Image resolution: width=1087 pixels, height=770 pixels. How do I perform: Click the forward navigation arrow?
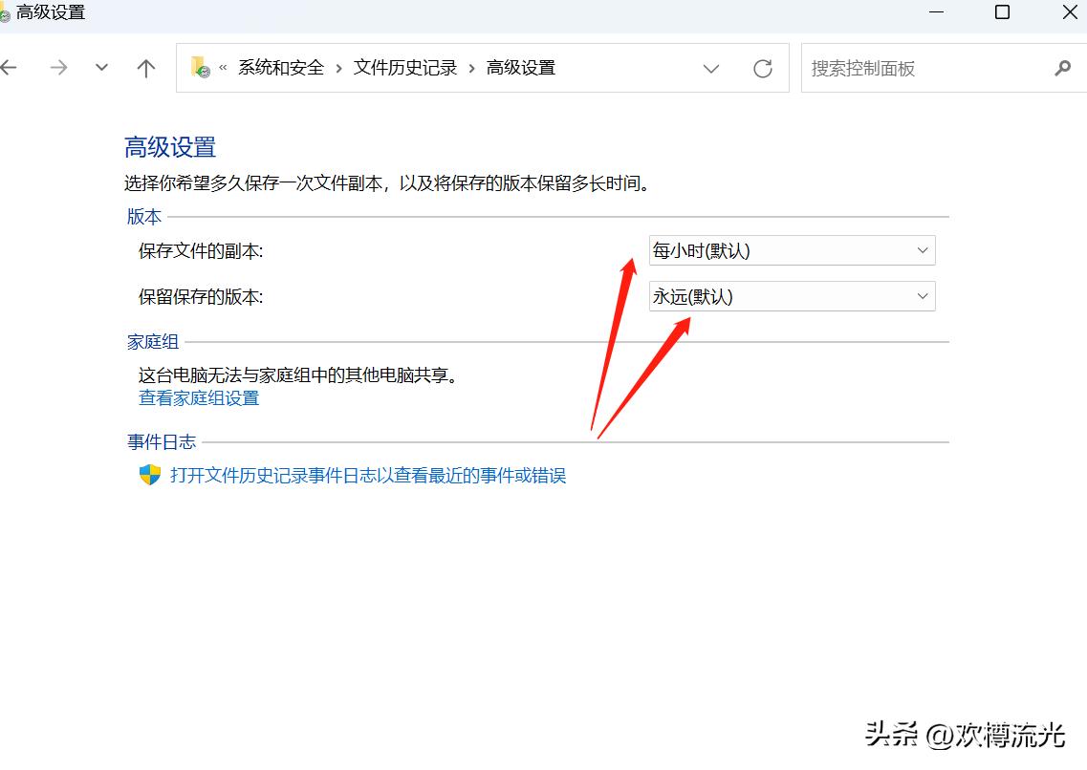tap(57, 67)
